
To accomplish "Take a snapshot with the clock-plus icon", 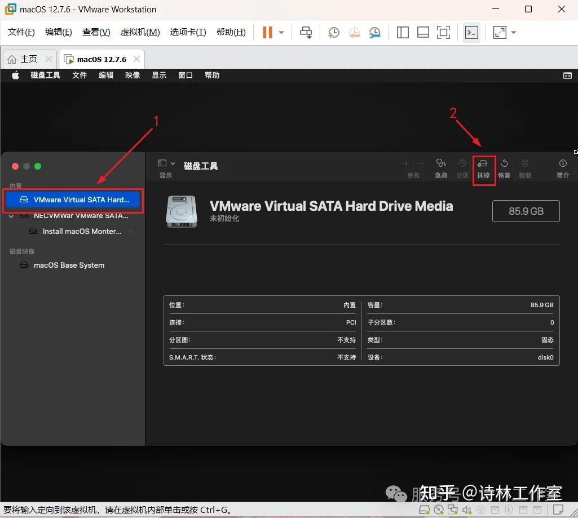I will click(x=334, y=33).
